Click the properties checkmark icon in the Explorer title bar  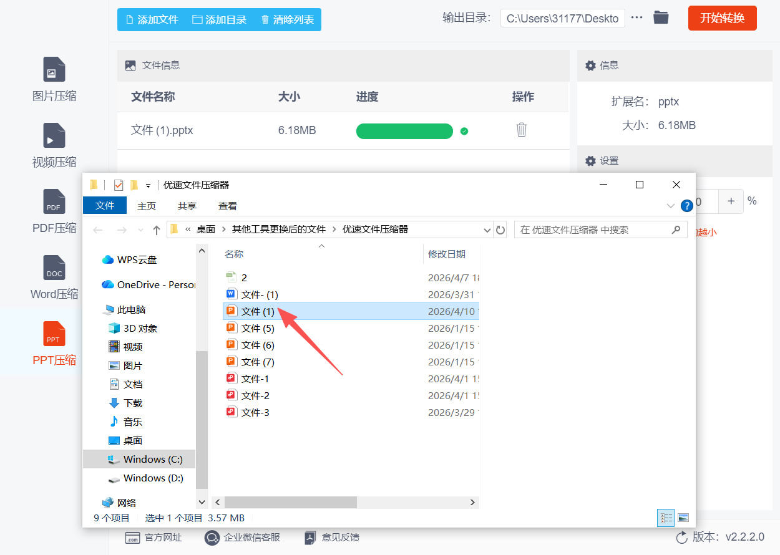pos(119,185)
